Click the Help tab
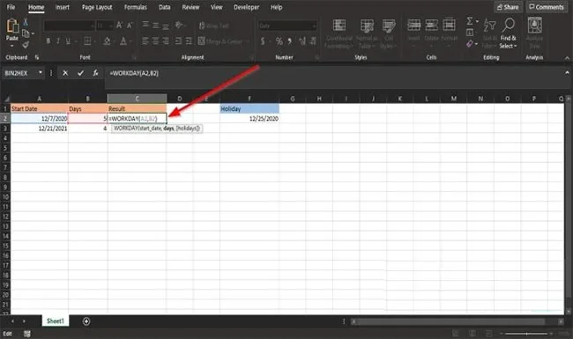This screenshot has width=573, height=339. click(x=276, y=7)
